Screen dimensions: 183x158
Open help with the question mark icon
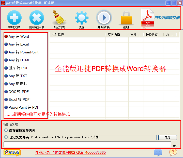(x=173, y=152)
